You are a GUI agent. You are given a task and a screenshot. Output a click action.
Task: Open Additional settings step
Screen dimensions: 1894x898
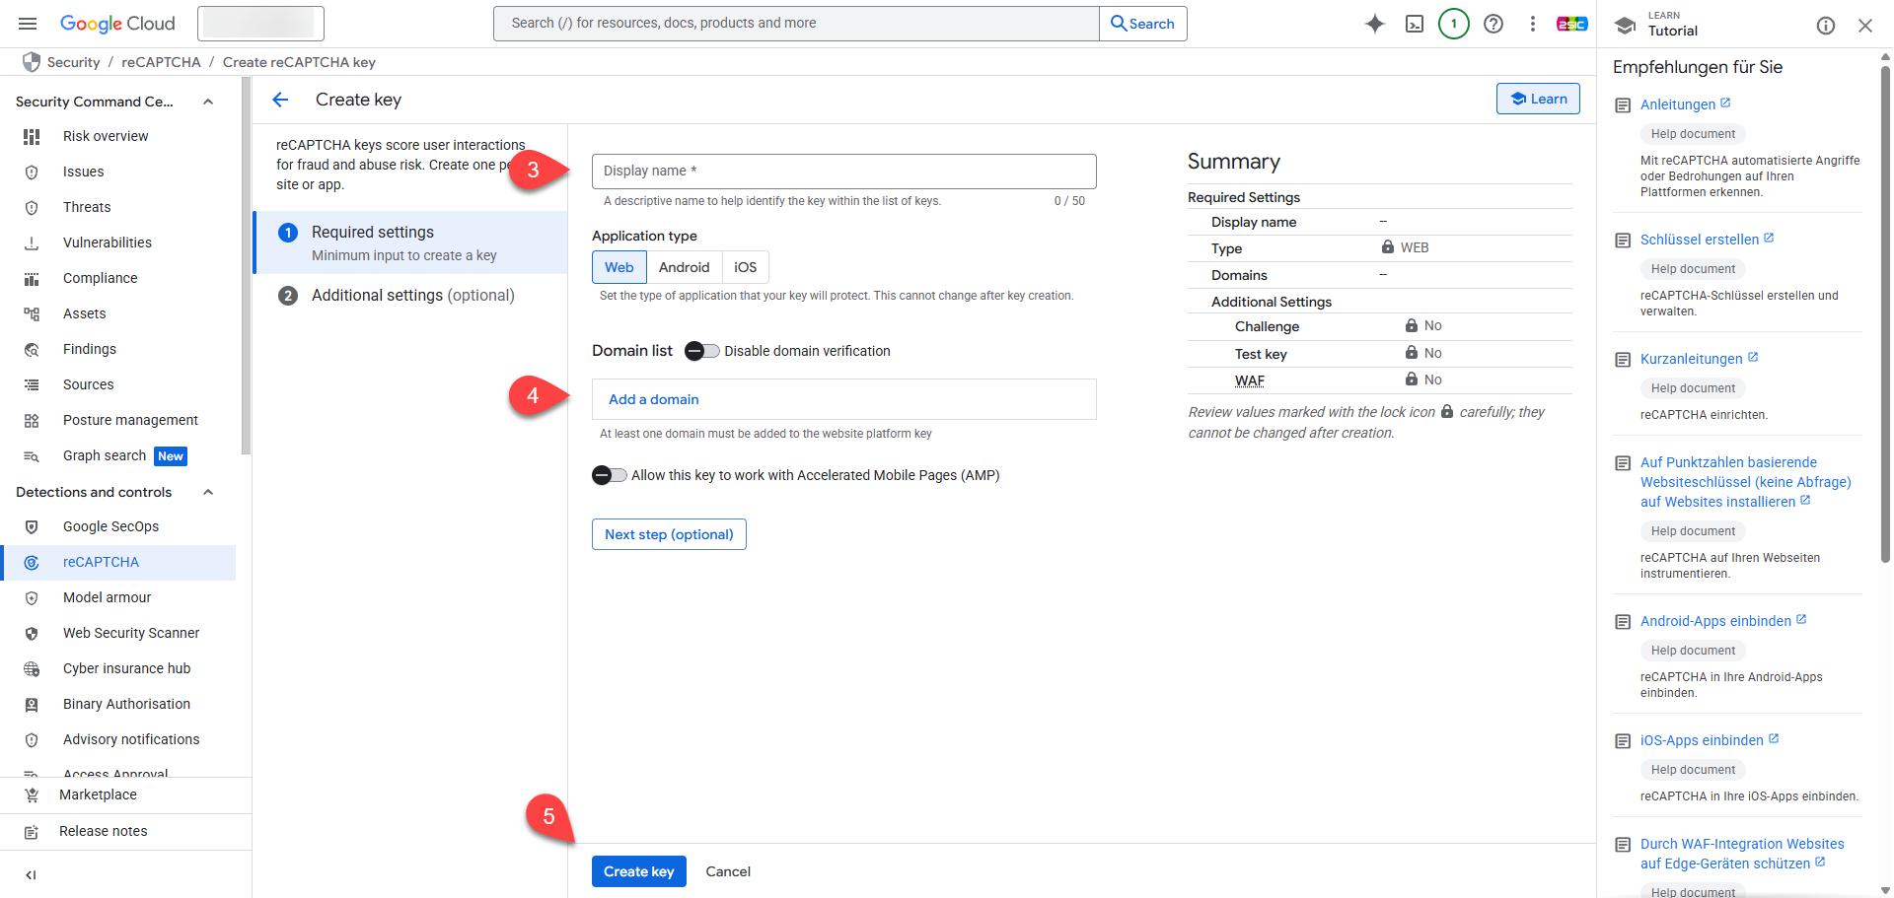coord(412,296)
